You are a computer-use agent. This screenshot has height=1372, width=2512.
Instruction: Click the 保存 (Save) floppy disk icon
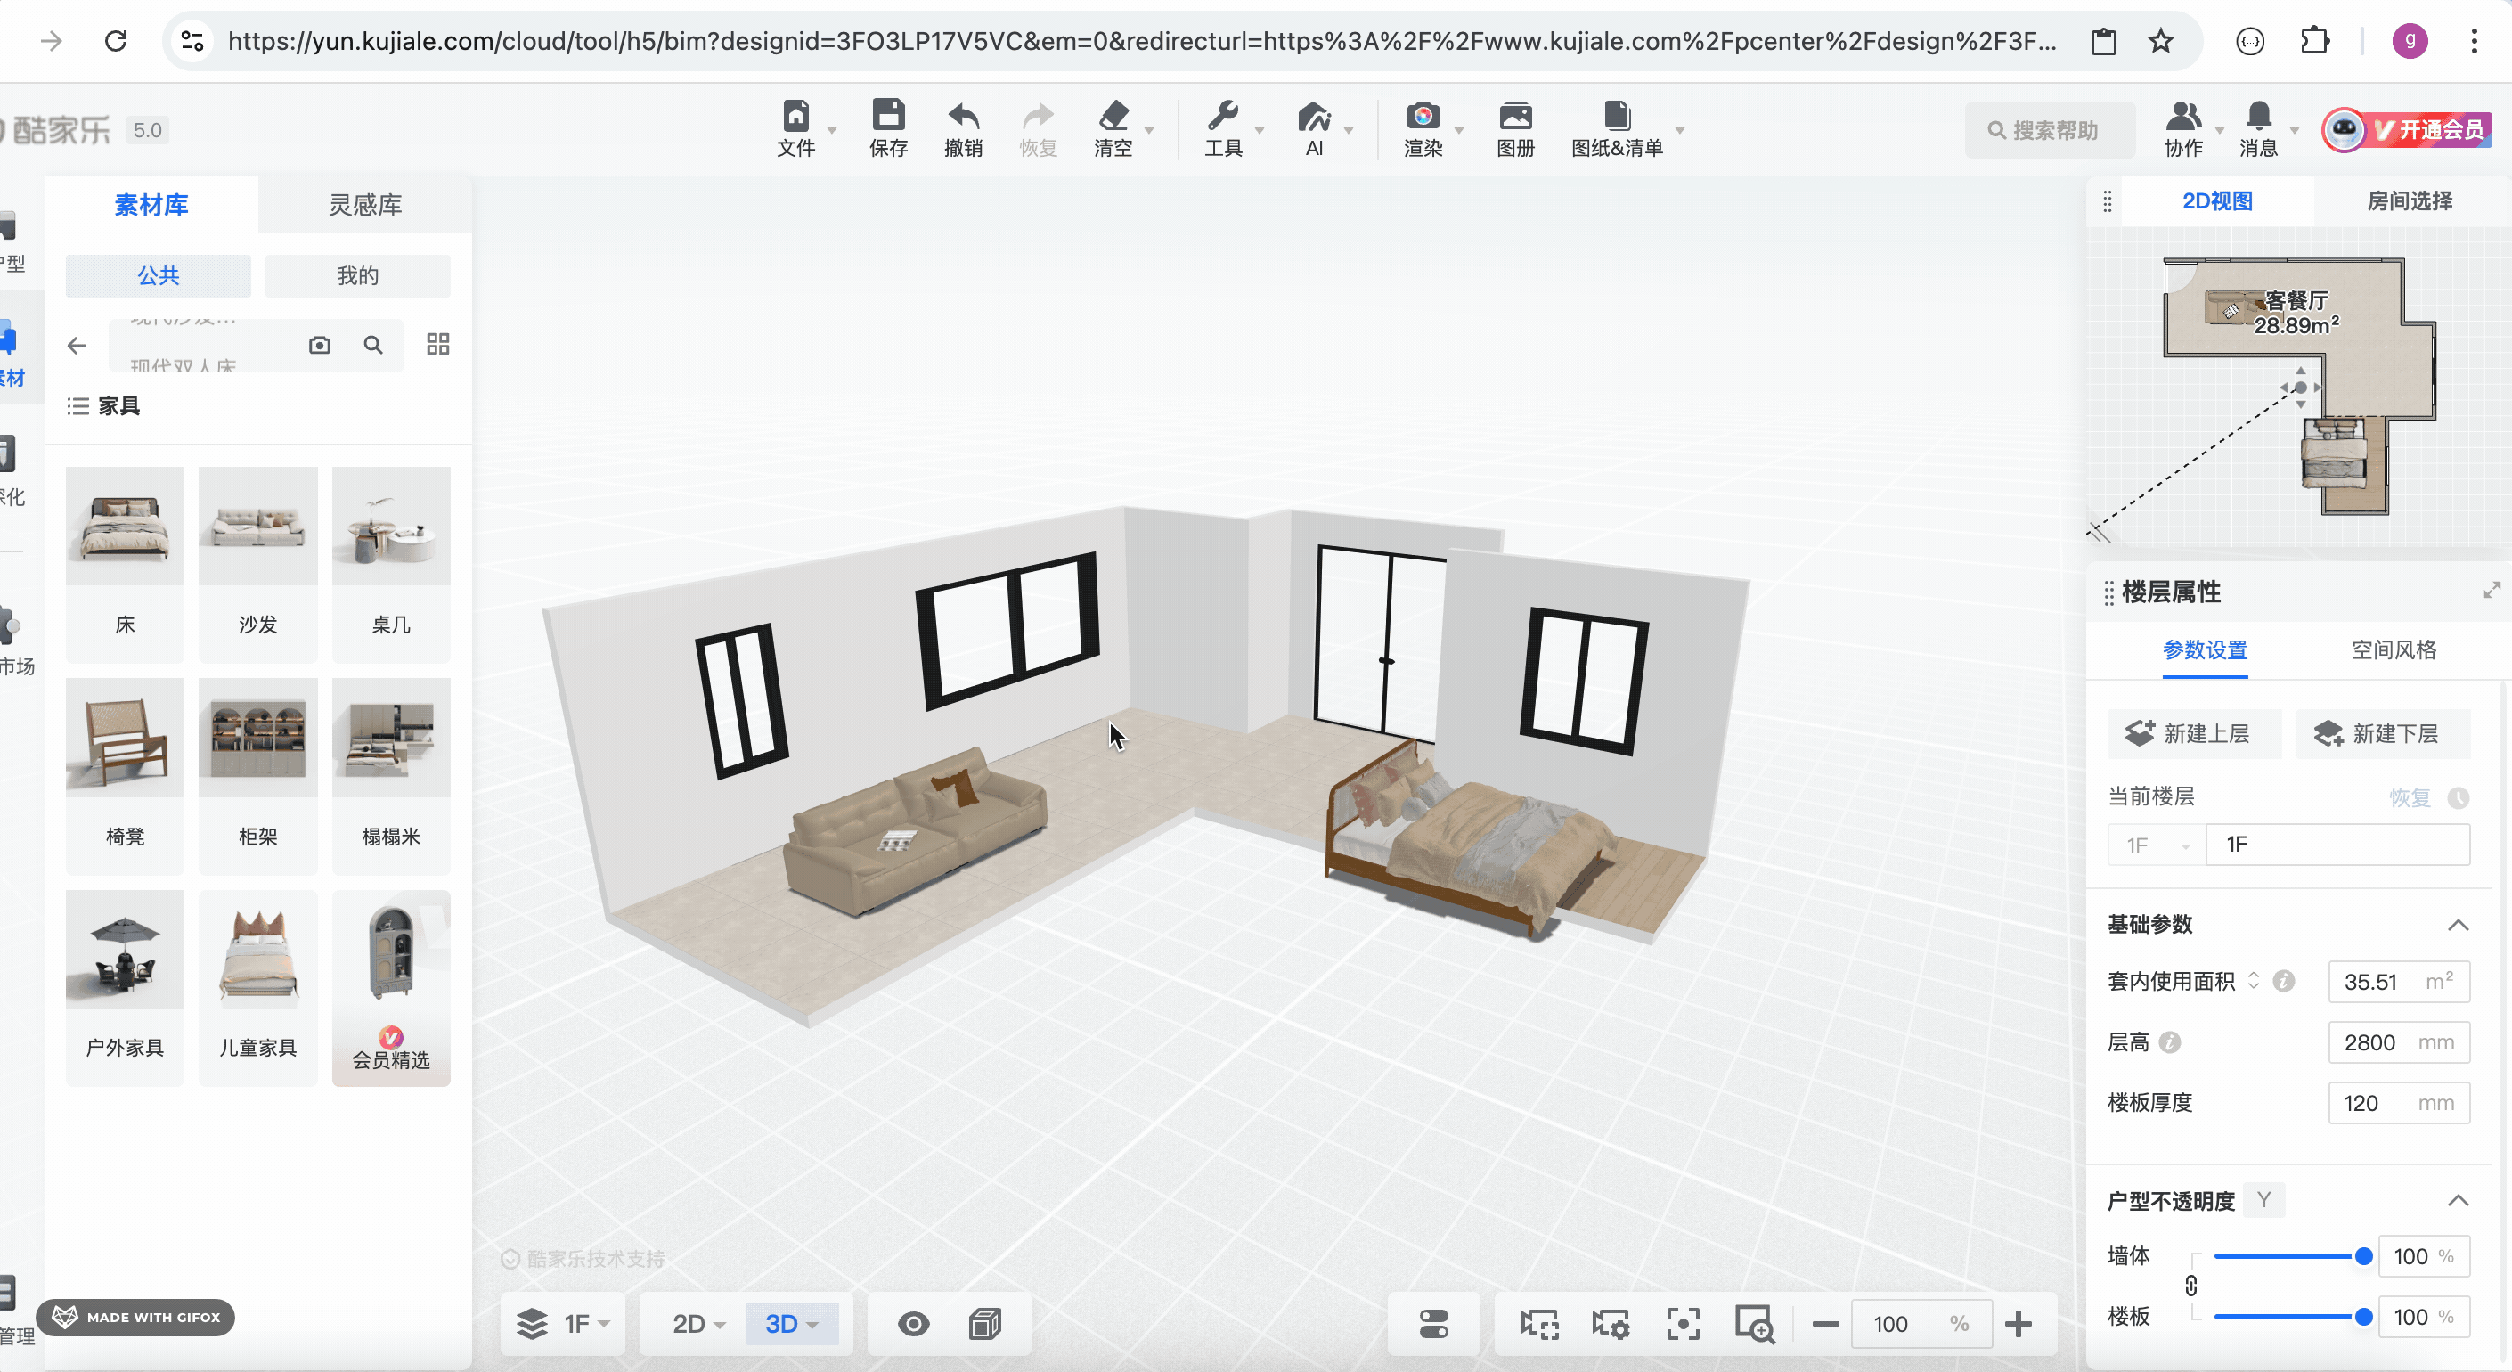click(887, 115)
